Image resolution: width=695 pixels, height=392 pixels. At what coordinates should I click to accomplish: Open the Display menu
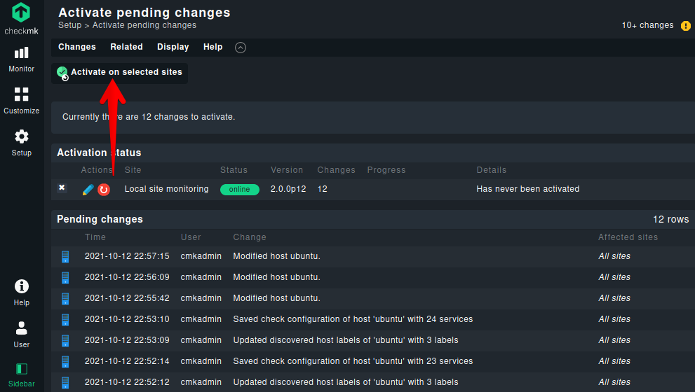click(x=173, y=47)
